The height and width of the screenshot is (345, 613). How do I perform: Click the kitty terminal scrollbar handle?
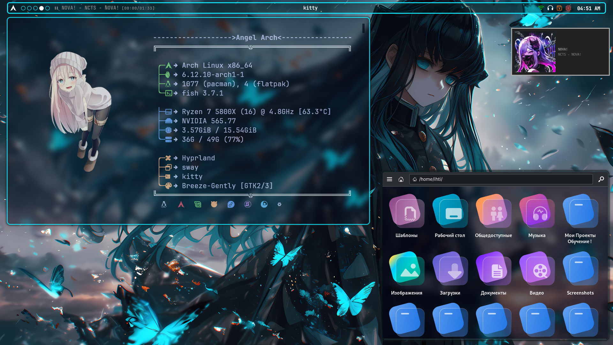pyautogui.click(x=363, y=28)
